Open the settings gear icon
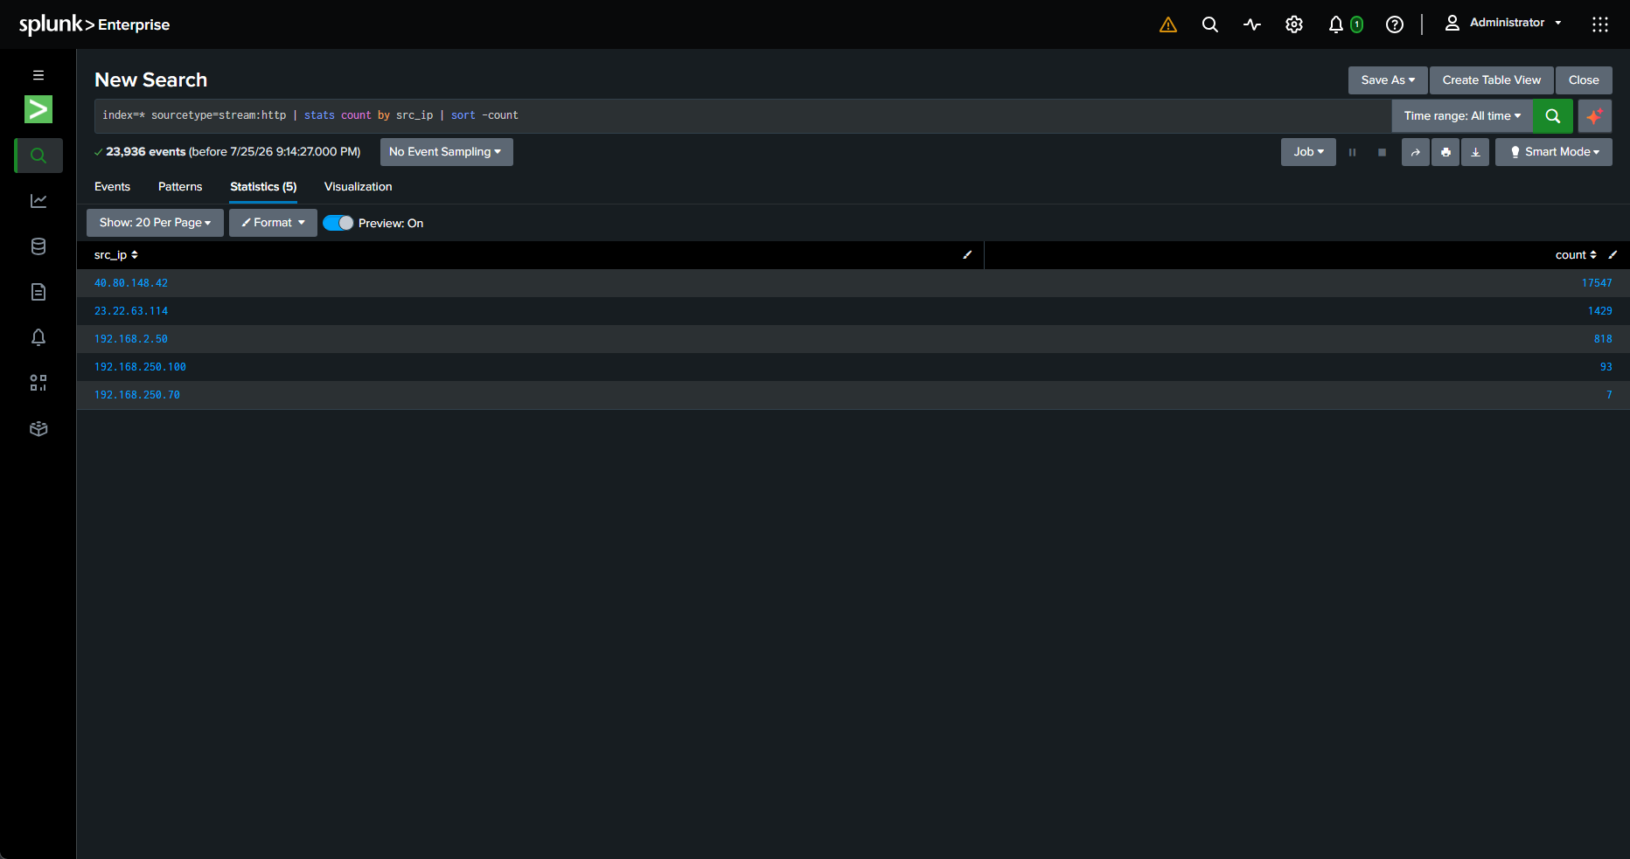This screenshot has height=859, width=1630. (x=1293, y=24)
